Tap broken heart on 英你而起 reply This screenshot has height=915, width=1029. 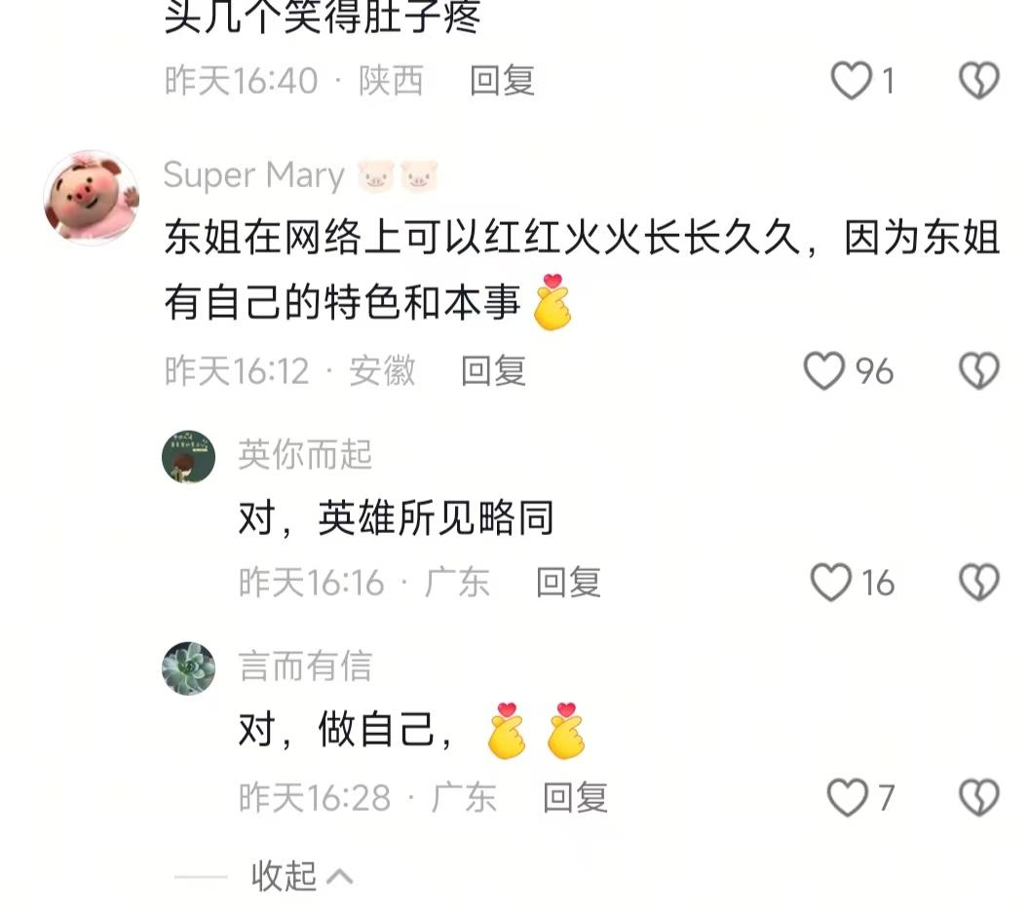pos(979,582)
